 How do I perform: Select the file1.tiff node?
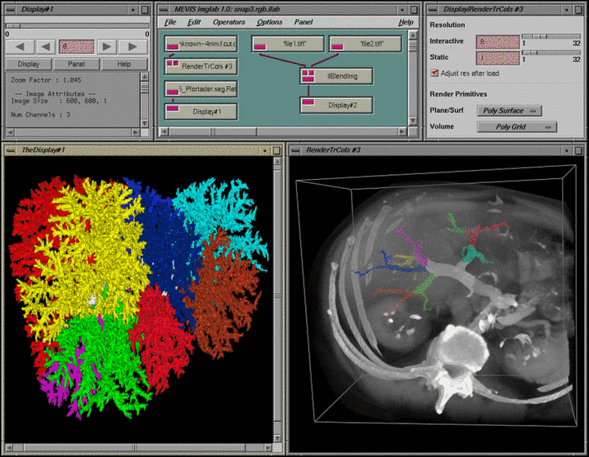(287, 44)
